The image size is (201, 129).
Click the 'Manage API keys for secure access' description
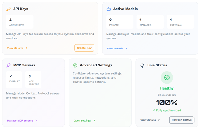tap(50, 36)
